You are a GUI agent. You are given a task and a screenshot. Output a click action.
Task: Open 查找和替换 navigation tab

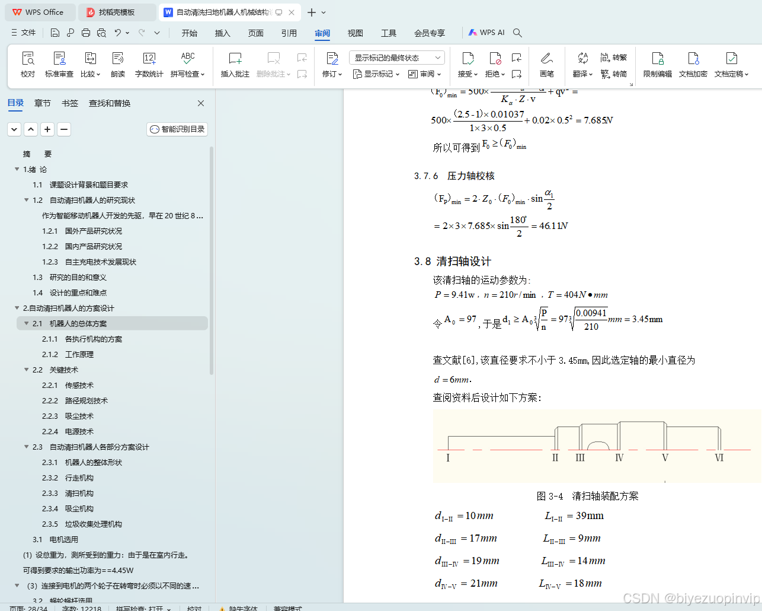tap(110, 103)
